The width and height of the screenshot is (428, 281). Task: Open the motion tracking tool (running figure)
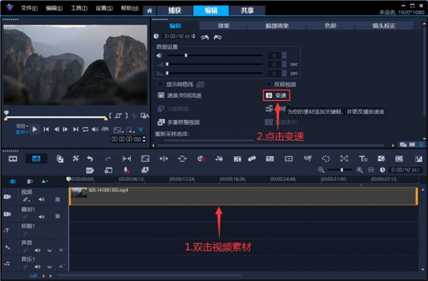(308, 158)
